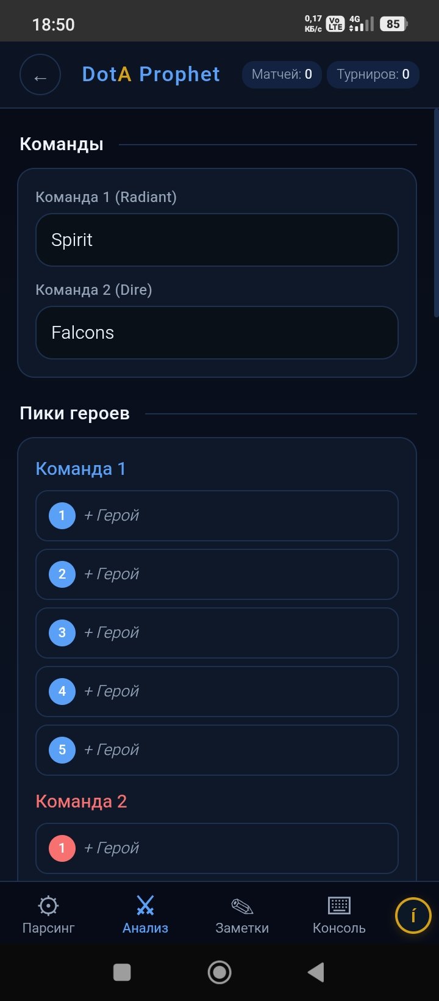This screenshot has height=1001, width=439.
Task: Add hero in Team 1 slot 4
Action: [x=217, y=692]
